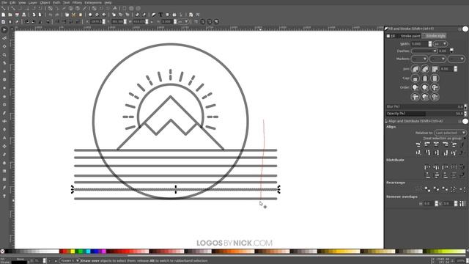Click the Paste clipboard icon
Image resolution: width=469 pixels, height=264 pixels.
80,15
